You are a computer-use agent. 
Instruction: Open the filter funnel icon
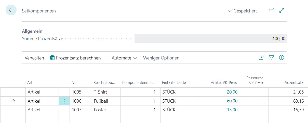point(271,58)
